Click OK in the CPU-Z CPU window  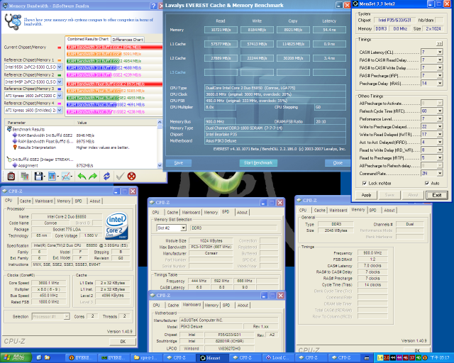(x=123, y=342)
